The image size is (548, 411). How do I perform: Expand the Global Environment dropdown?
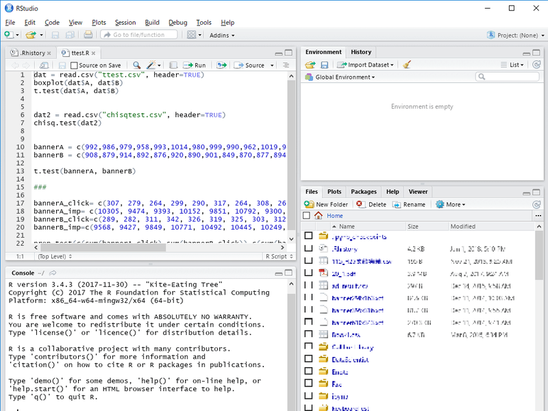344,77
